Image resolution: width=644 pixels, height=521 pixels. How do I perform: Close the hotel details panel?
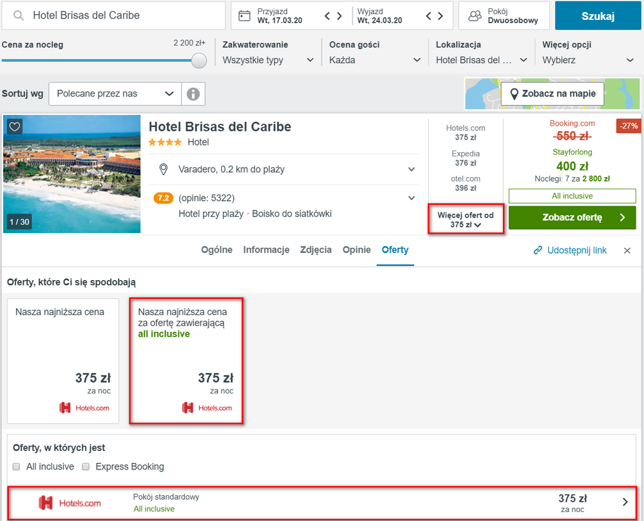[627, 251]
